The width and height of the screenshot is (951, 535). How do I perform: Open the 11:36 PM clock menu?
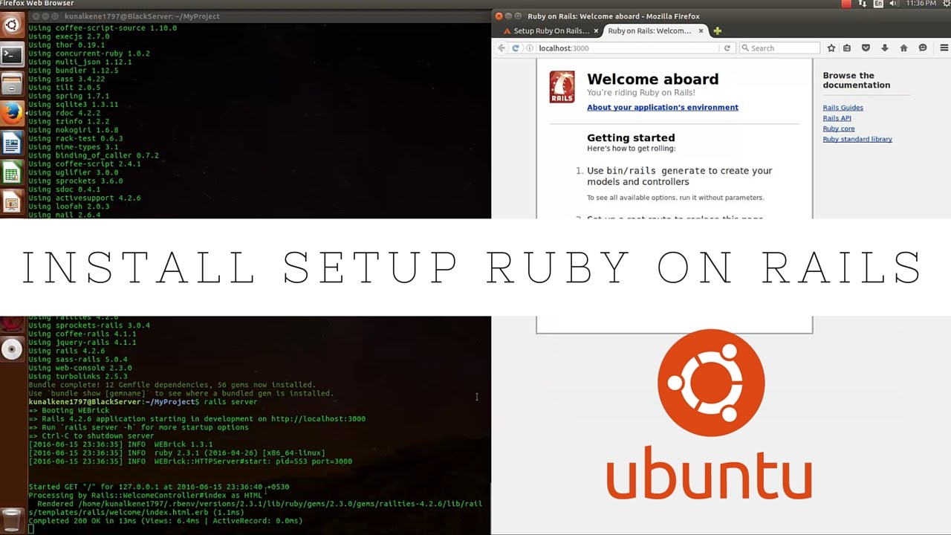point(921,4)
